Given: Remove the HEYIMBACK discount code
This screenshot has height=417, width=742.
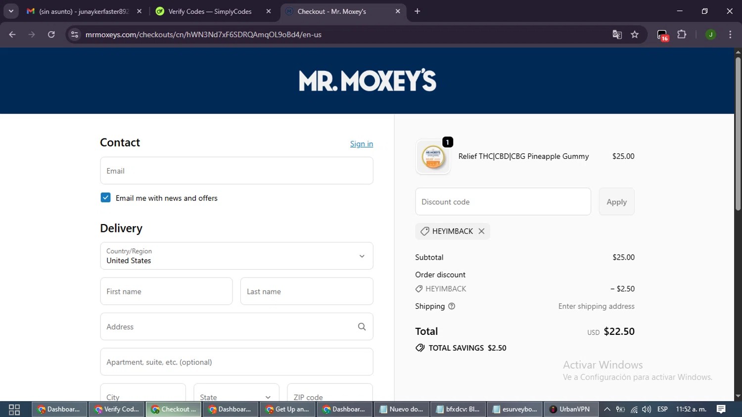Looking at the screenshot, I should pyautogui.click(x=481, y=231).
